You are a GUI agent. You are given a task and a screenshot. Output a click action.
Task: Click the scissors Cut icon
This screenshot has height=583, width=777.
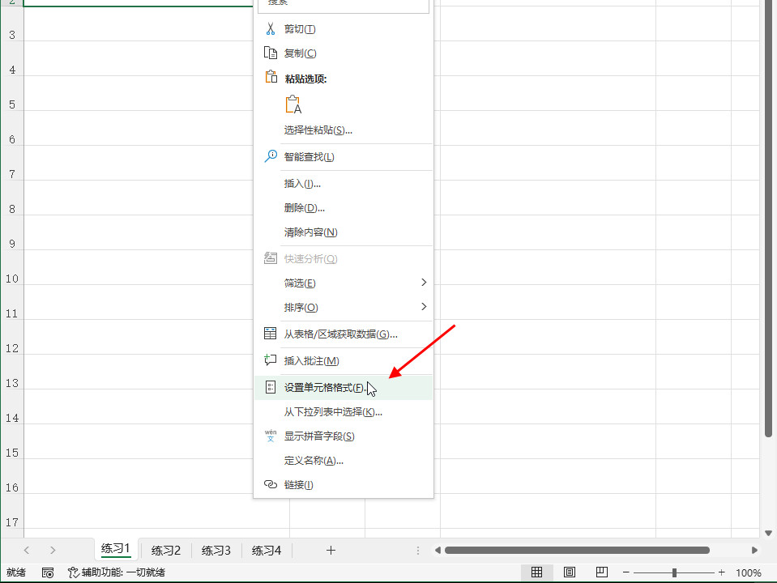(x=270, y=28)
